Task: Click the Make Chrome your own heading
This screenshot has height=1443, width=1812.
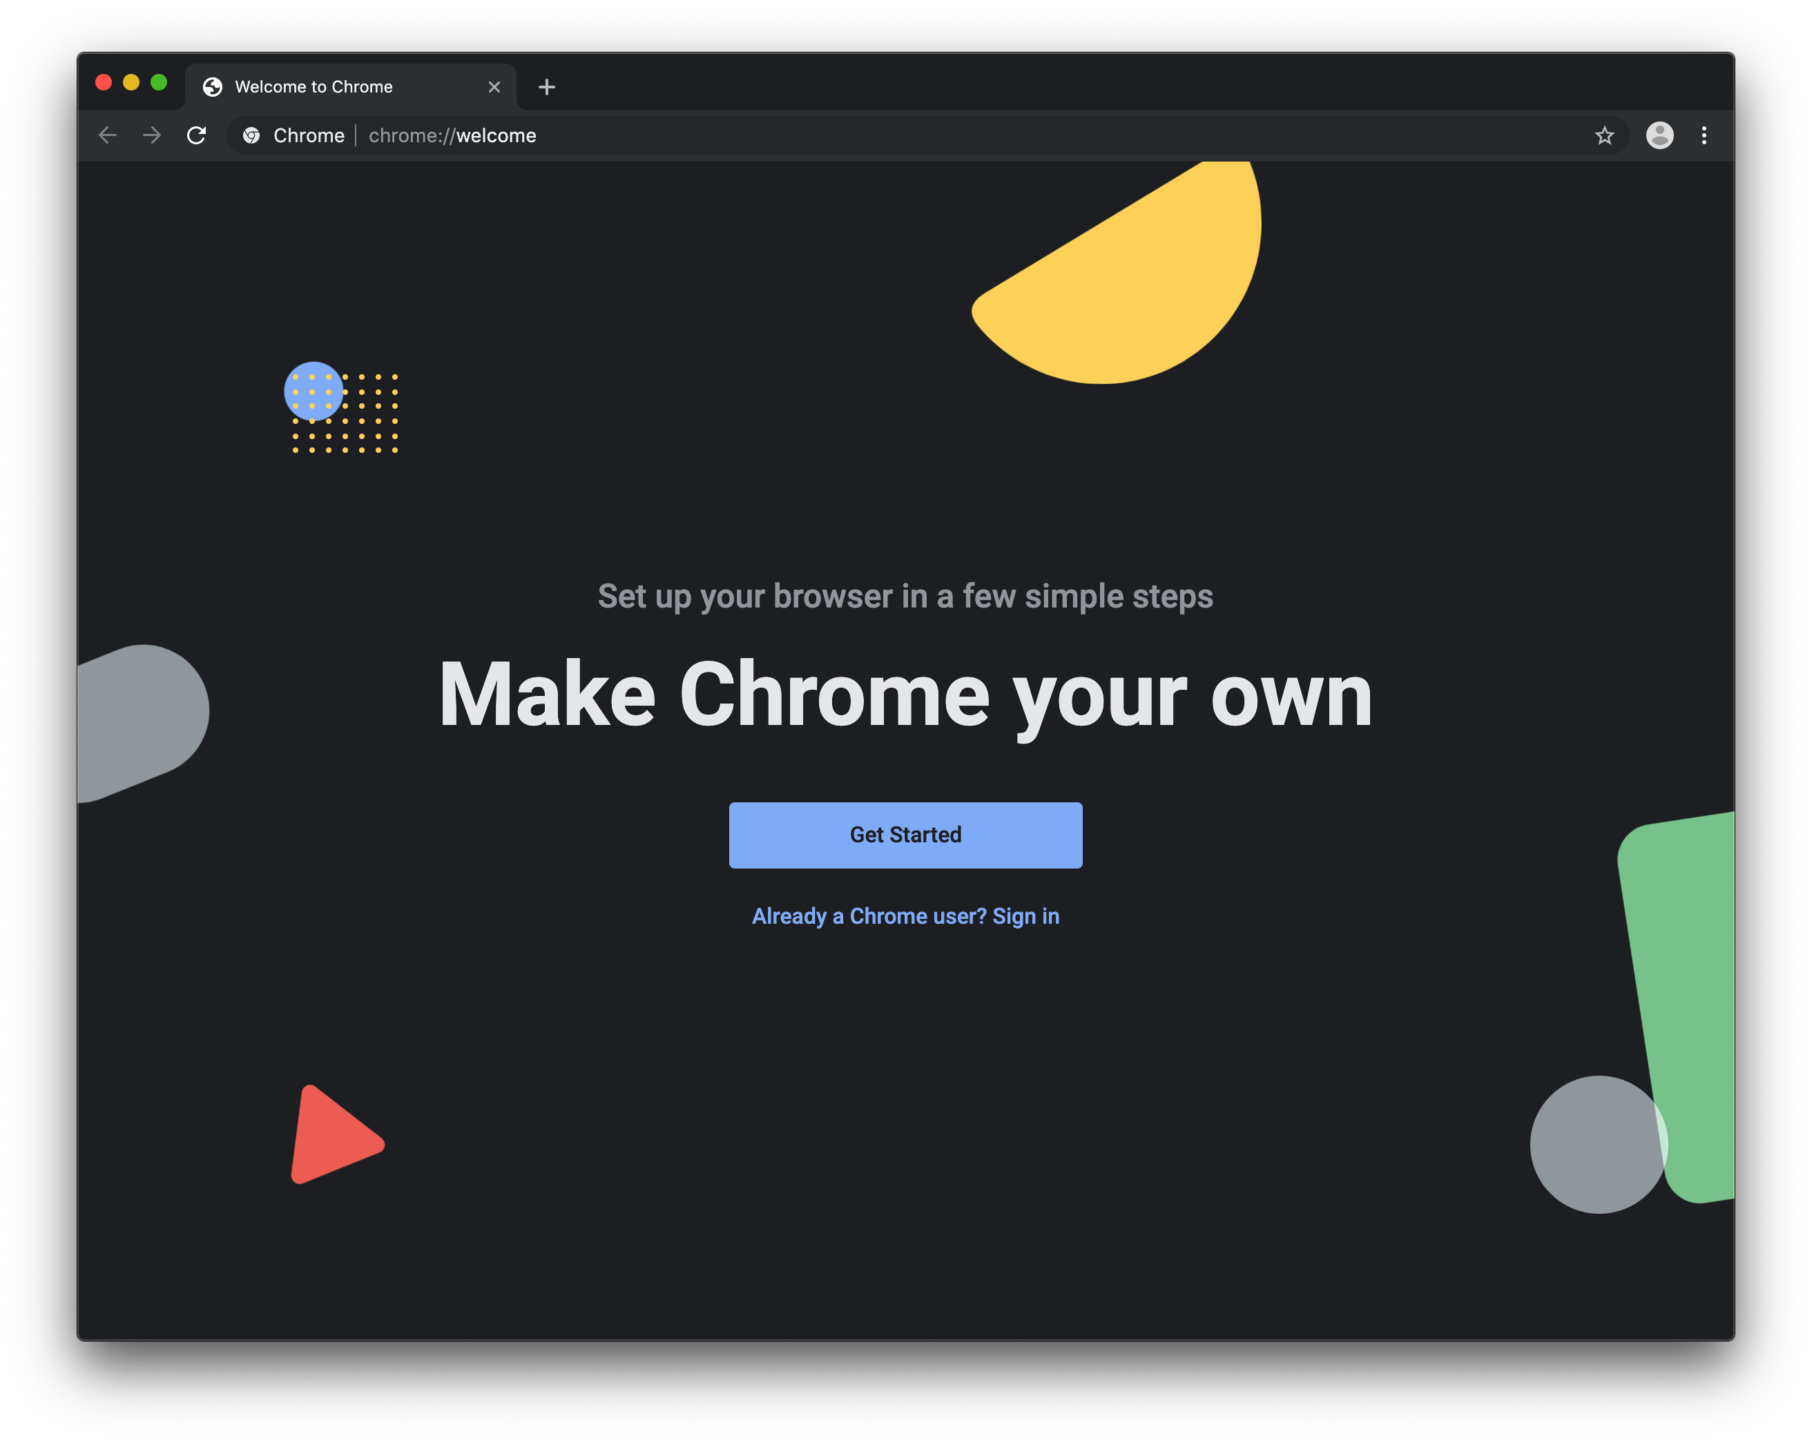Action: click(x=905, y=695)
